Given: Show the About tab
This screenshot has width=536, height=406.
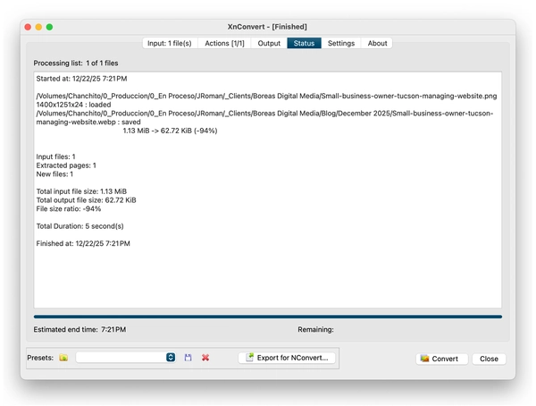Looking at the screenshot, I should 377,43.
